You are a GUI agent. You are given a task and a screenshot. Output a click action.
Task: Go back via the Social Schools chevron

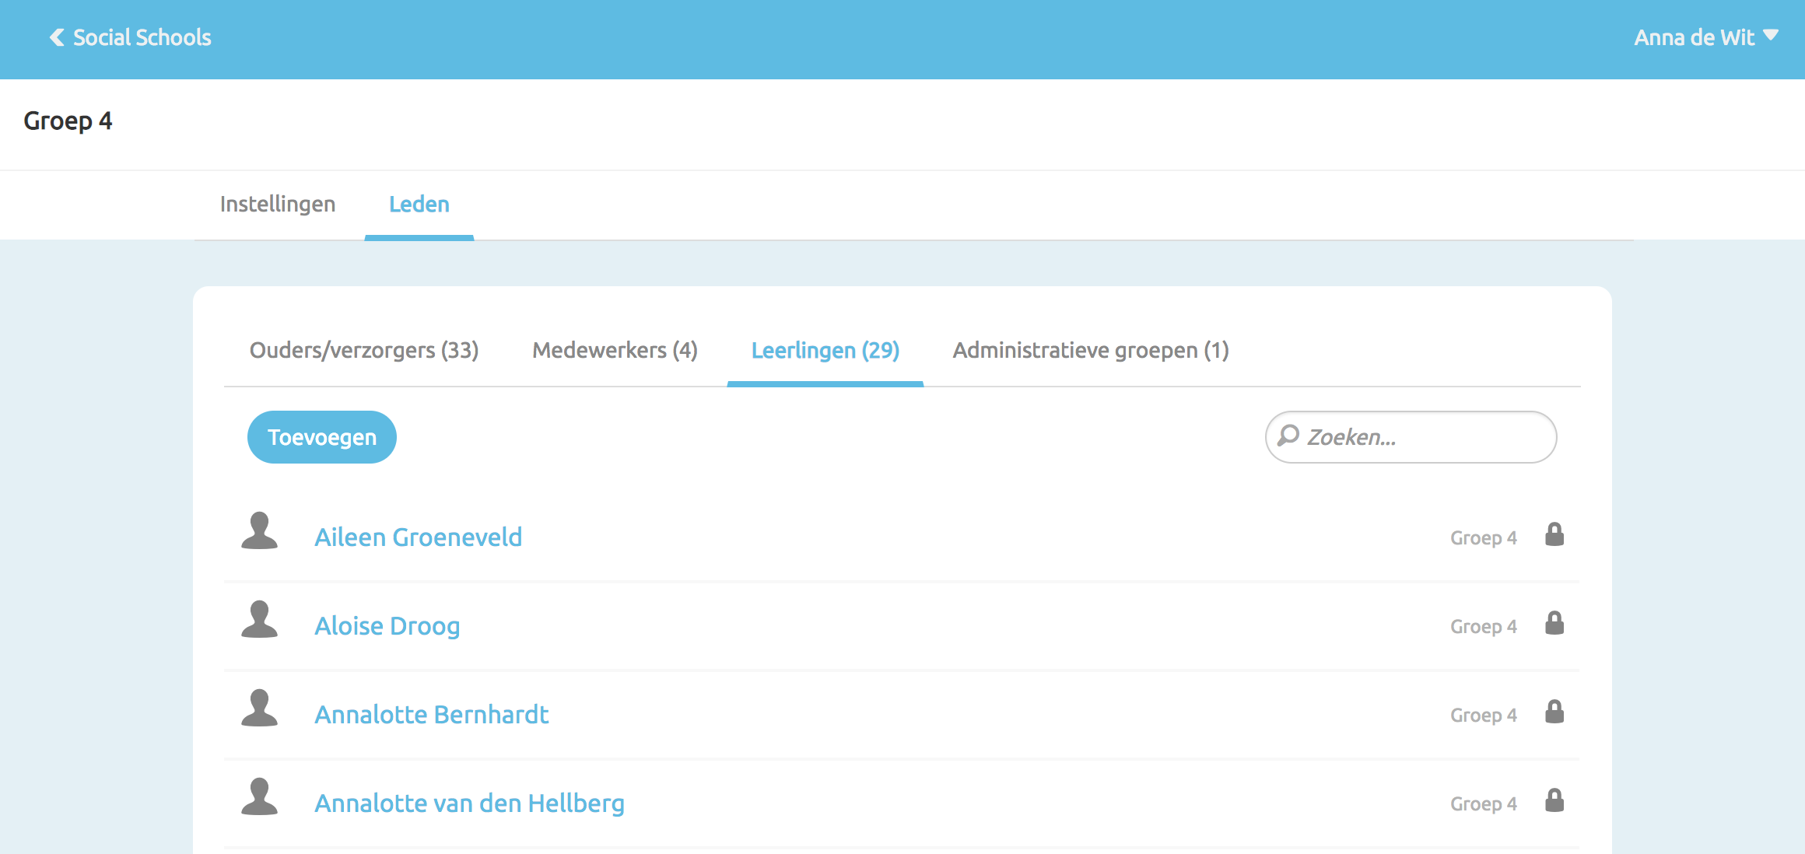(x=57, y=37)
